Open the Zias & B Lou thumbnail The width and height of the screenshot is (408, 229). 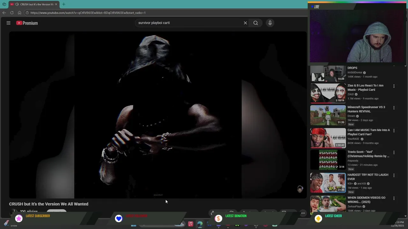pos(328,94)
